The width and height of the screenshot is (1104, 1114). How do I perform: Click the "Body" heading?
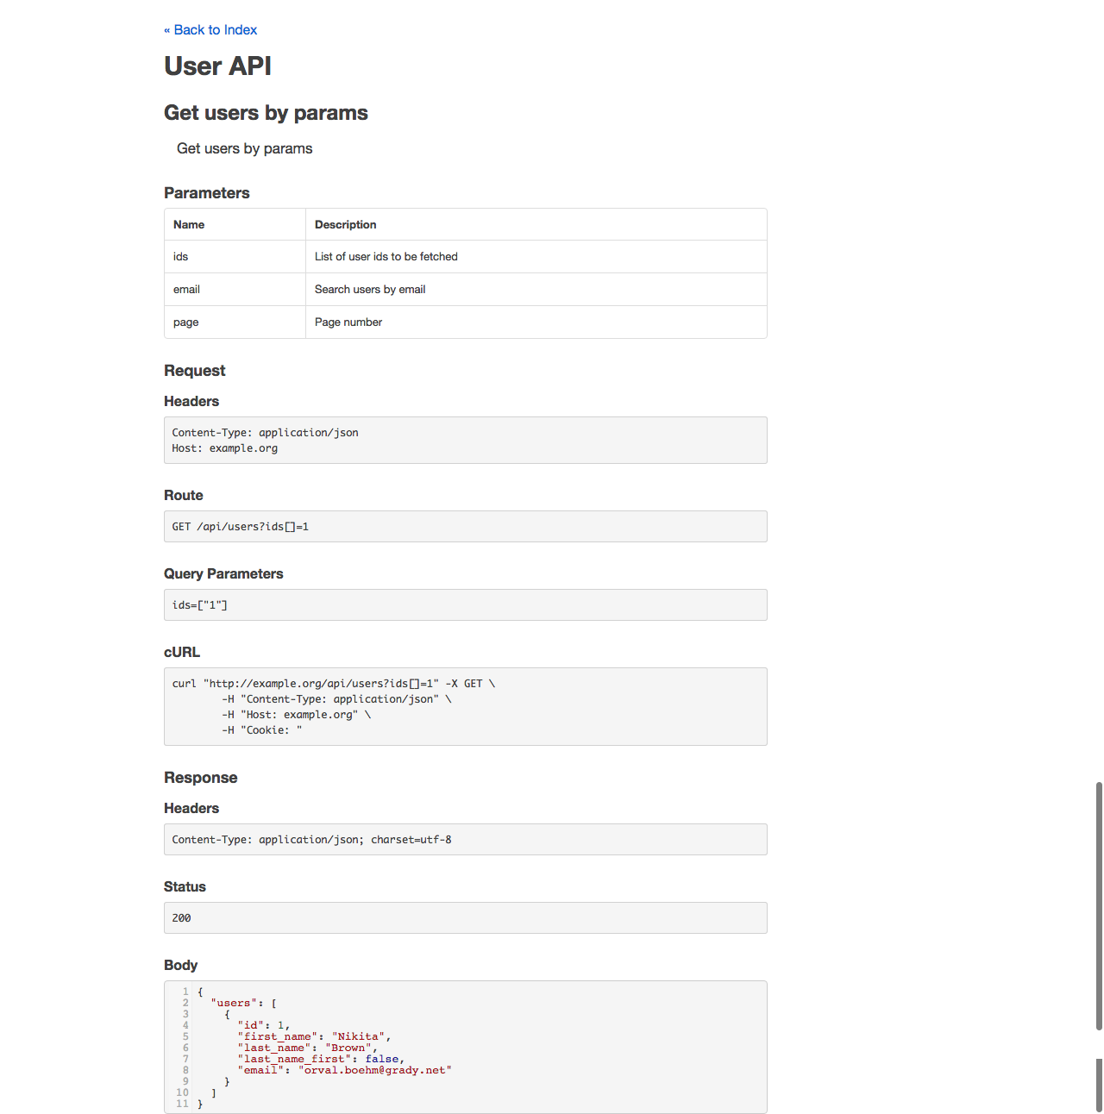pyautogui.click(x=180, y=965)
